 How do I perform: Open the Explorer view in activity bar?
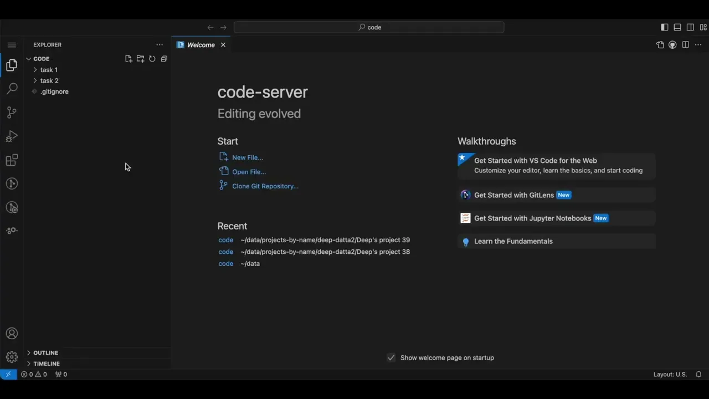(12, 65)
